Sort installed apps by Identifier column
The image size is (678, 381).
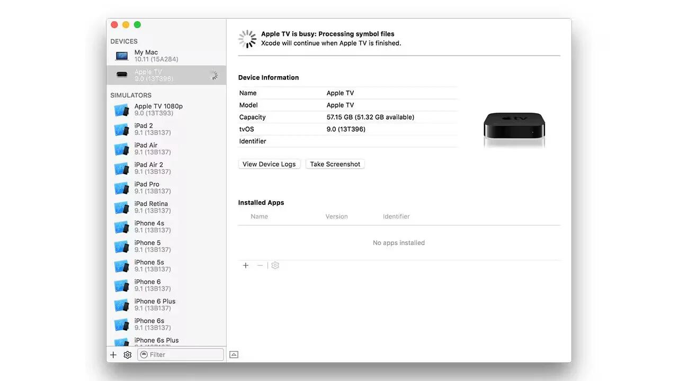(396, 216)
